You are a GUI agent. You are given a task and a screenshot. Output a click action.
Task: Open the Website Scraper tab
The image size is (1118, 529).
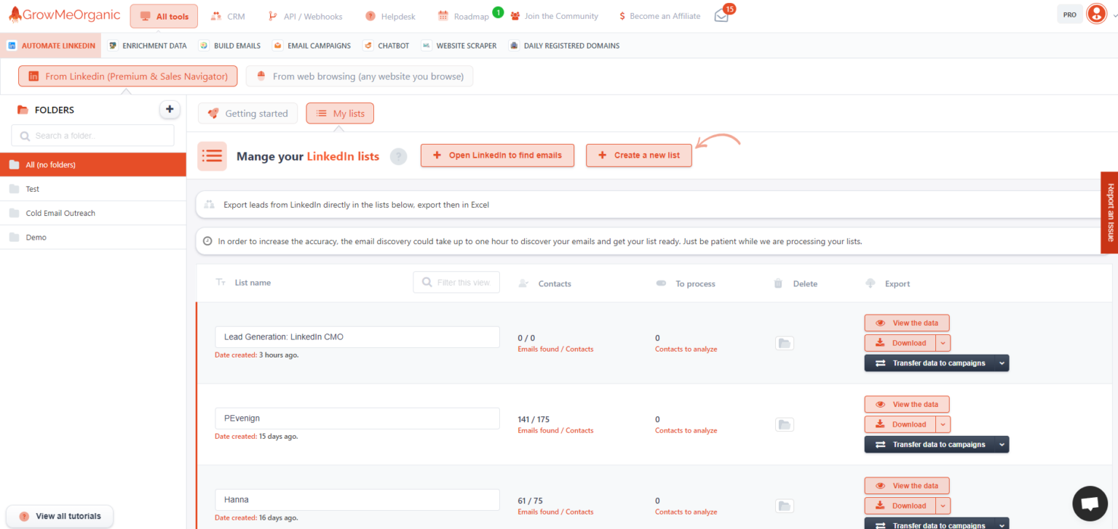coord(459,46)
